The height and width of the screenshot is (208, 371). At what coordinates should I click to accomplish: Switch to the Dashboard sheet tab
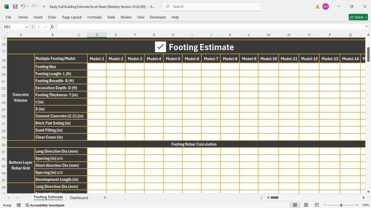[79, 198]
